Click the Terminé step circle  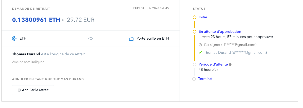tap(194, 79)
